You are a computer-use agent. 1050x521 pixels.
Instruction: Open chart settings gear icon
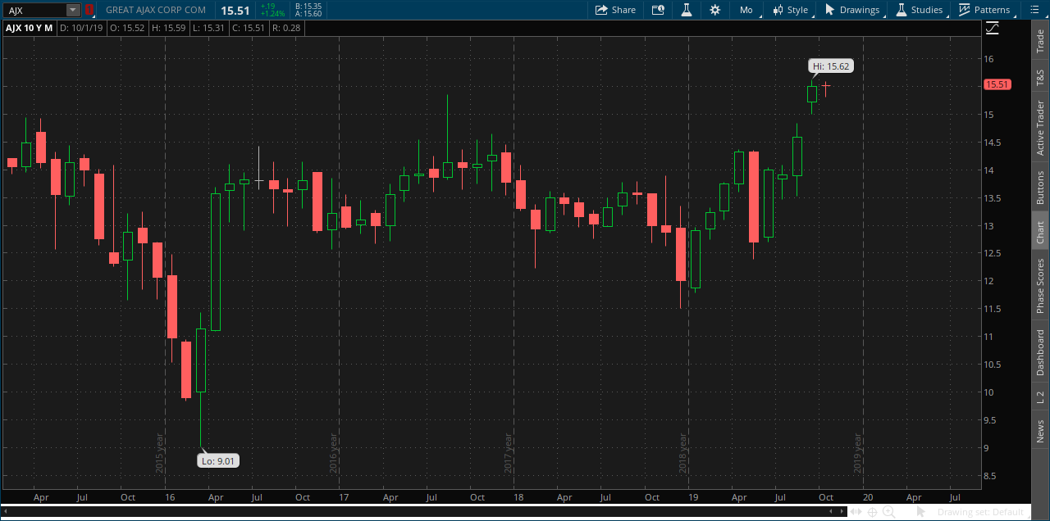point(715,10)
